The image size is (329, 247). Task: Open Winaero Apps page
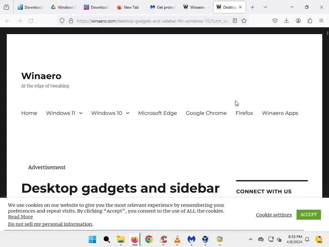pyautogui.click(x=280, y=113)
